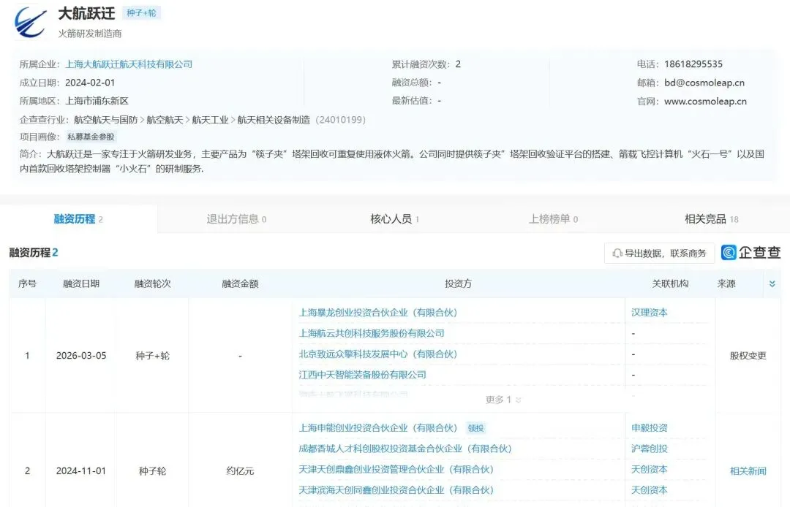
Task: Open 天津天创鼎鑫创业投资管理合伙企业 link
Action: click(x=396, y=469)
